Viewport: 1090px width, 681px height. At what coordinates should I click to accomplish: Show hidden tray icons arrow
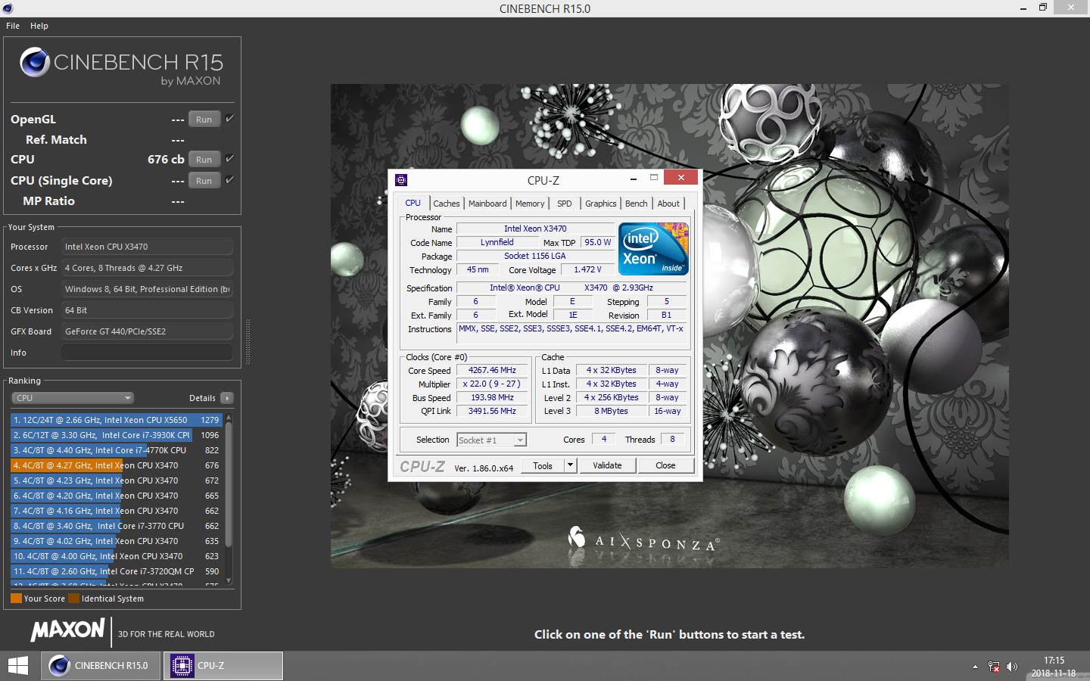pyautogui.click(x=975, y=667)
